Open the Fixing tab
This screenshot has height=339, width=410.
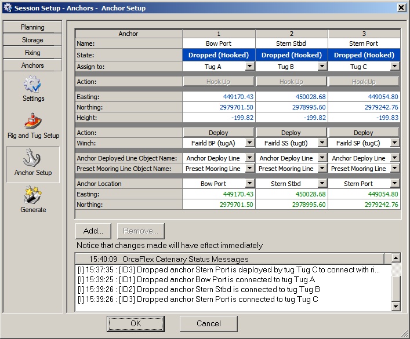coord(32,53)
